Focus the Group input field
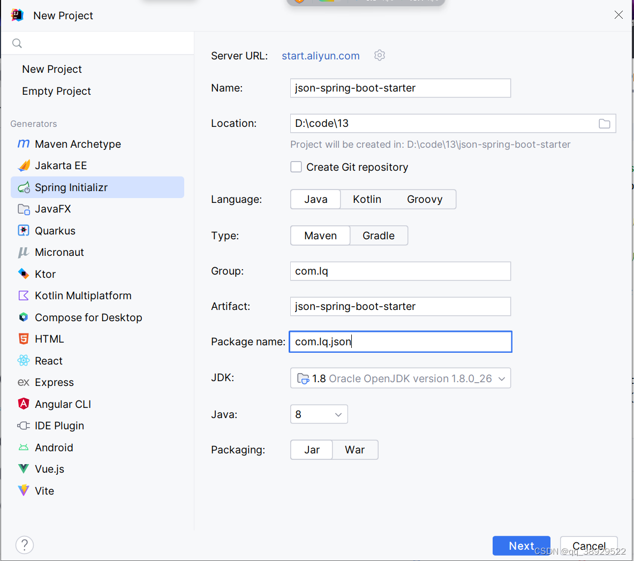 pos(401,271)
